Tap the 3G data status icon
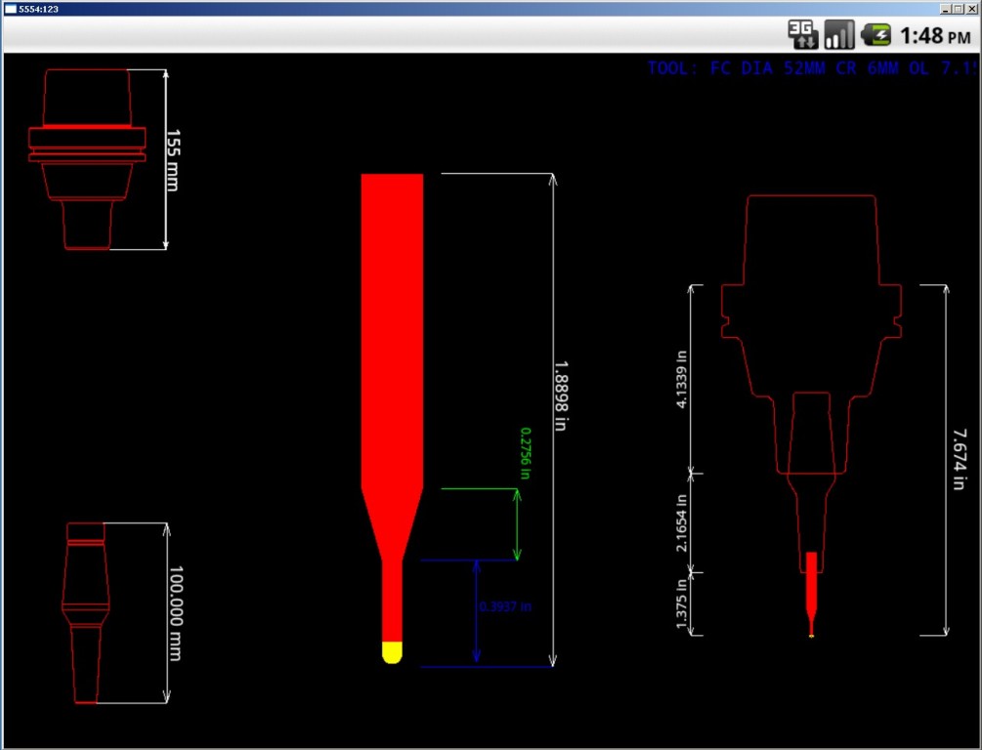 point(802,34)
